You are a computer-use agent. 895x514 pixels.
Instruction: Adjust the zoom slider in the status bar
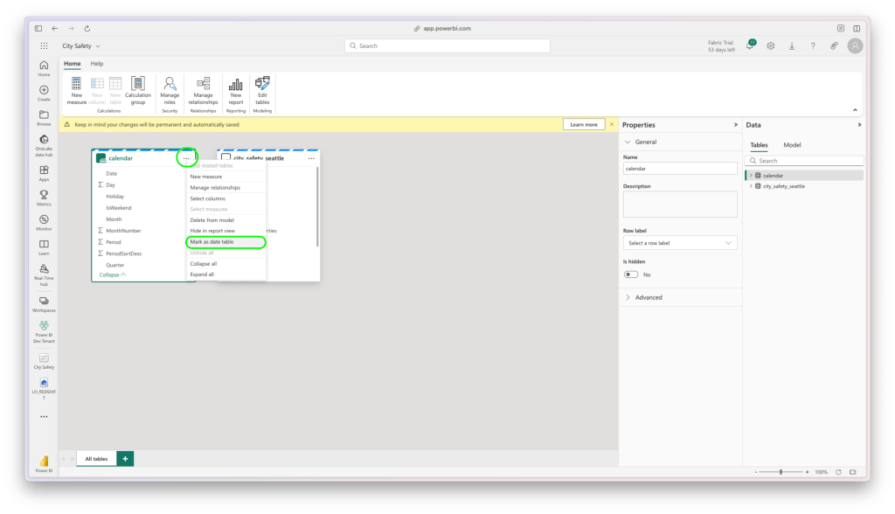pos(781,472)
